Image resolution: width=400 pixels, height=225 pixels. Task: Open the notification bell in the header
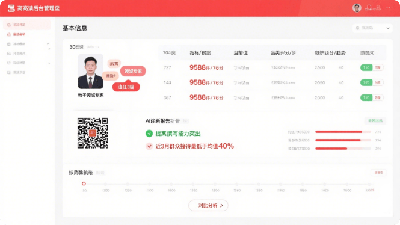point(369,8)
